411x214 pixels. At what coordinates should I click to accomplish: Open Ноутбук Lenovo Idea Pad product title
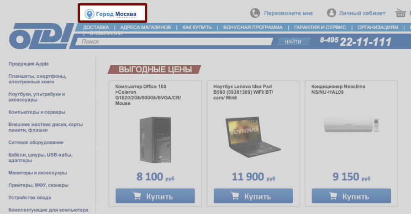[x=243, y=92]
